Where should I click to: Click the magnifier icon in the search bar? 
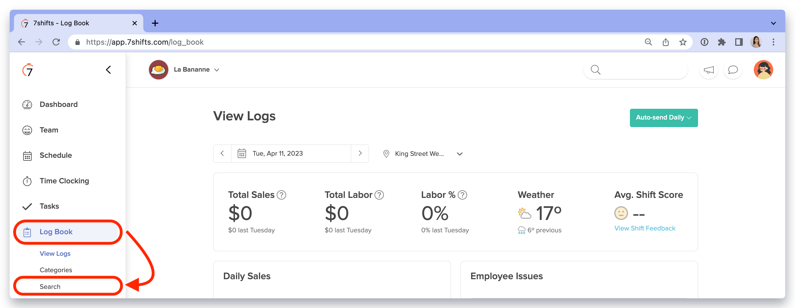pyautogui.click(x=595, y=70)
